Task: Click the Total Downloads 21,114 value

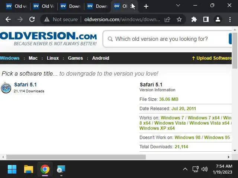Action: pos(181,147)
